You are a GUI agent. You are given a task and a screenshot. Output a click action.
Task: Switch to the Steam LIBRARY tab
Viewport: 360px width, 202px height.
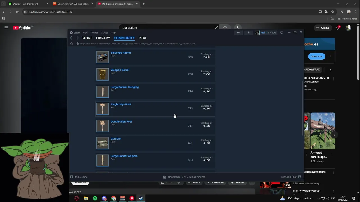point(103,38)
